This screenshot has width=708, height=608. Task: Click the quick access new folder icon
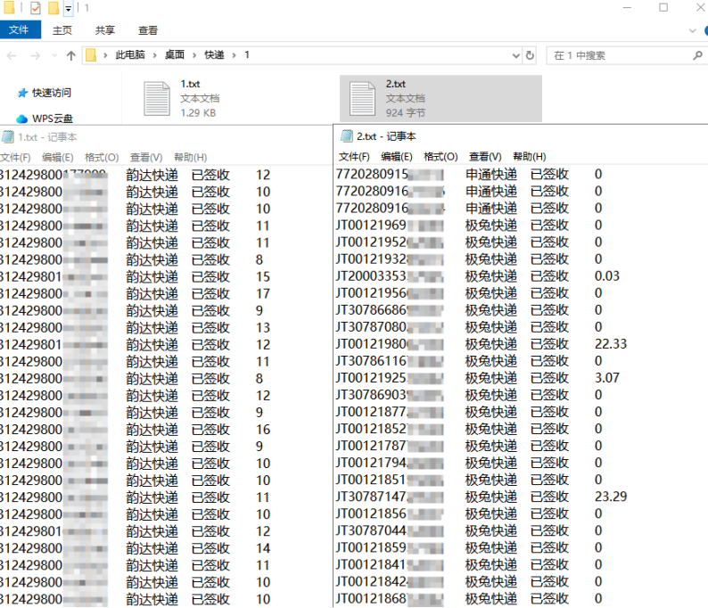click(54, 8)
